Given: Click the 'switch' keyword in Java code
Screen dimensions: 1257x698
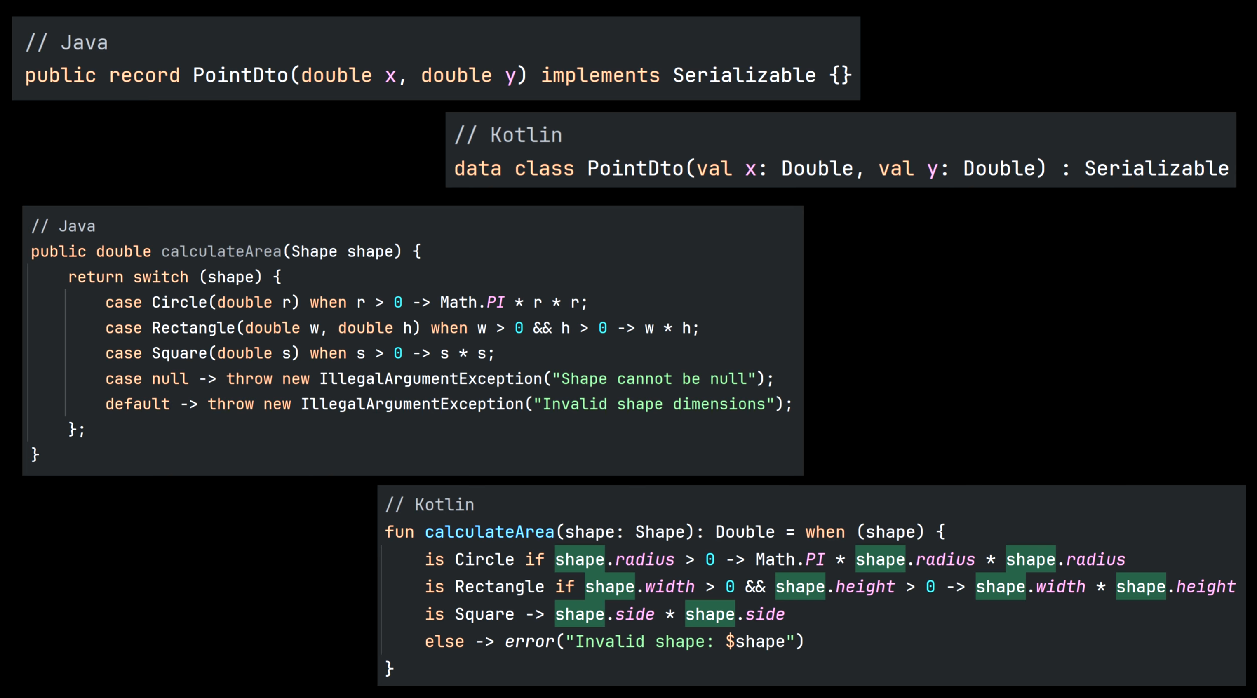Looking at the screenshot, I should (x=160, y=277).
